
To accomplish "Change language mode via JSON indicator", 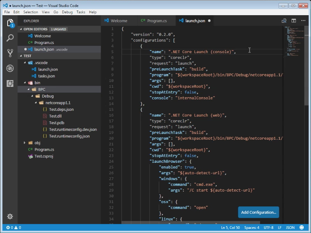I will (290, 227).
